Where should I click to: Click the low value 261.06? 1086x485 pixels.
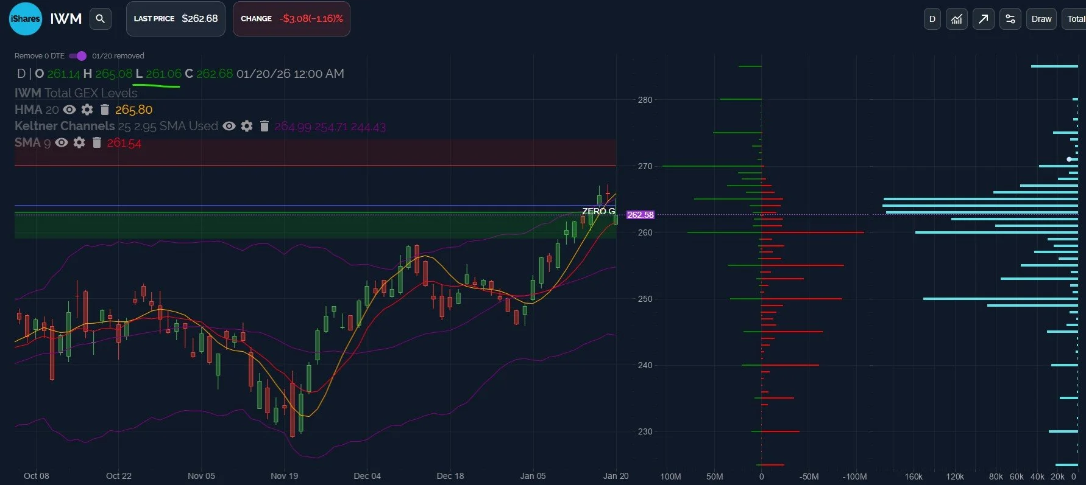[163, 74]
